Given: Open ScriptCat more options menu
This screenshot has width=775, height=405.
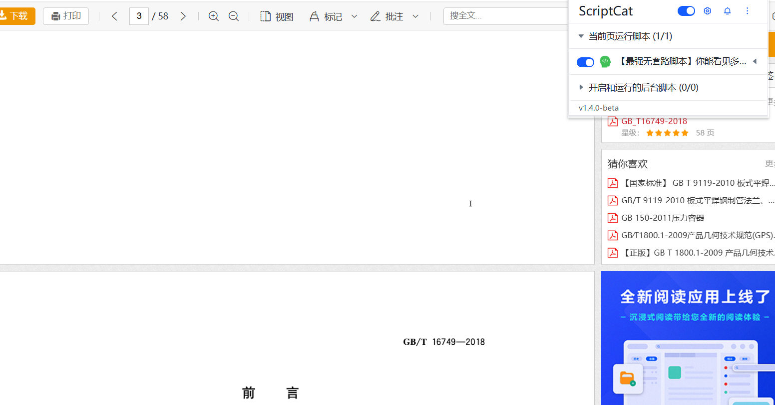Looking at the screenshot, I should click(x=747, y=11).
